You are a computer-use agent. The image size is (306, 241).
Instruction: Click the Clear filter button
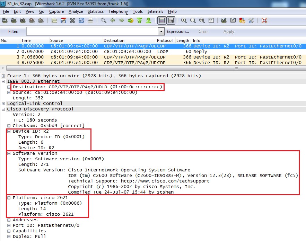pyautogui.click(x=203, y=32)
